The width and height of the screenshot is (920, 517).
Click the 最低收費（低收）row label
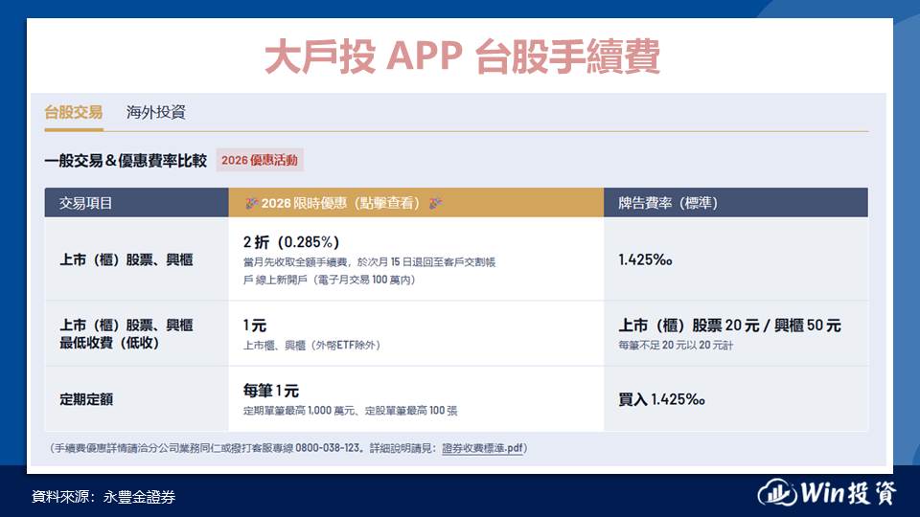point(109,342)
